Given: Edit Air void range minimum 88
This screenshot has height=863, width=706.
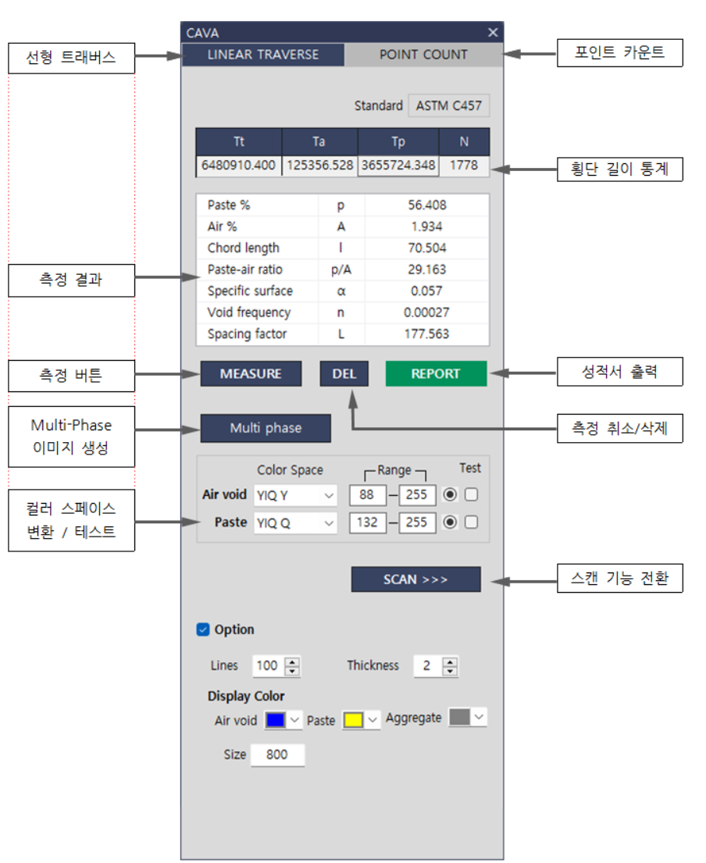Looking at the screenshot, I should (x=368, y=495).
